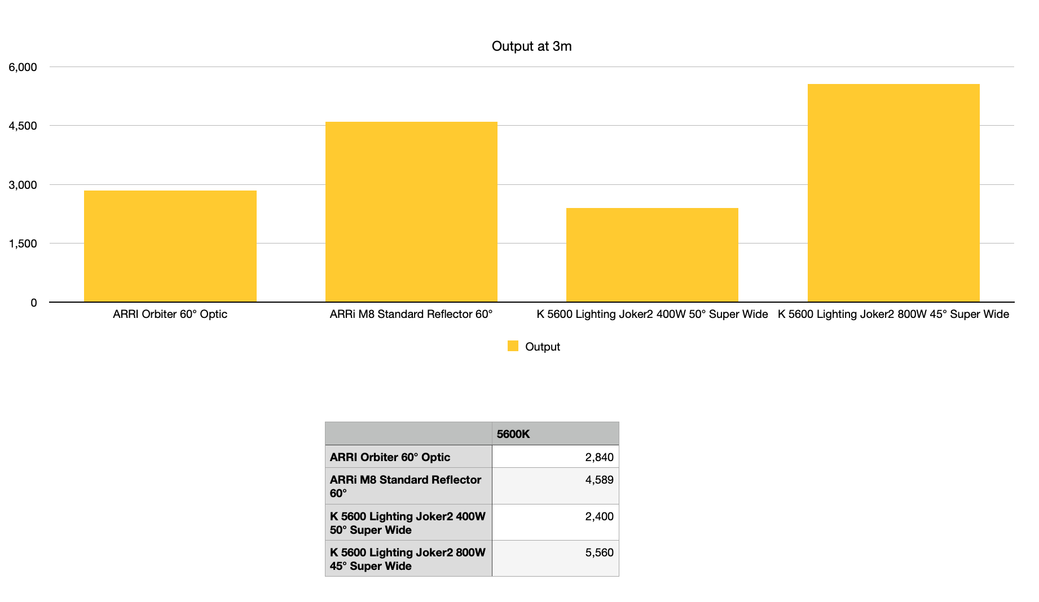Select the cell with value 2,840
The height and width of the screenshot is (602, 1039).
coord(556,457)
